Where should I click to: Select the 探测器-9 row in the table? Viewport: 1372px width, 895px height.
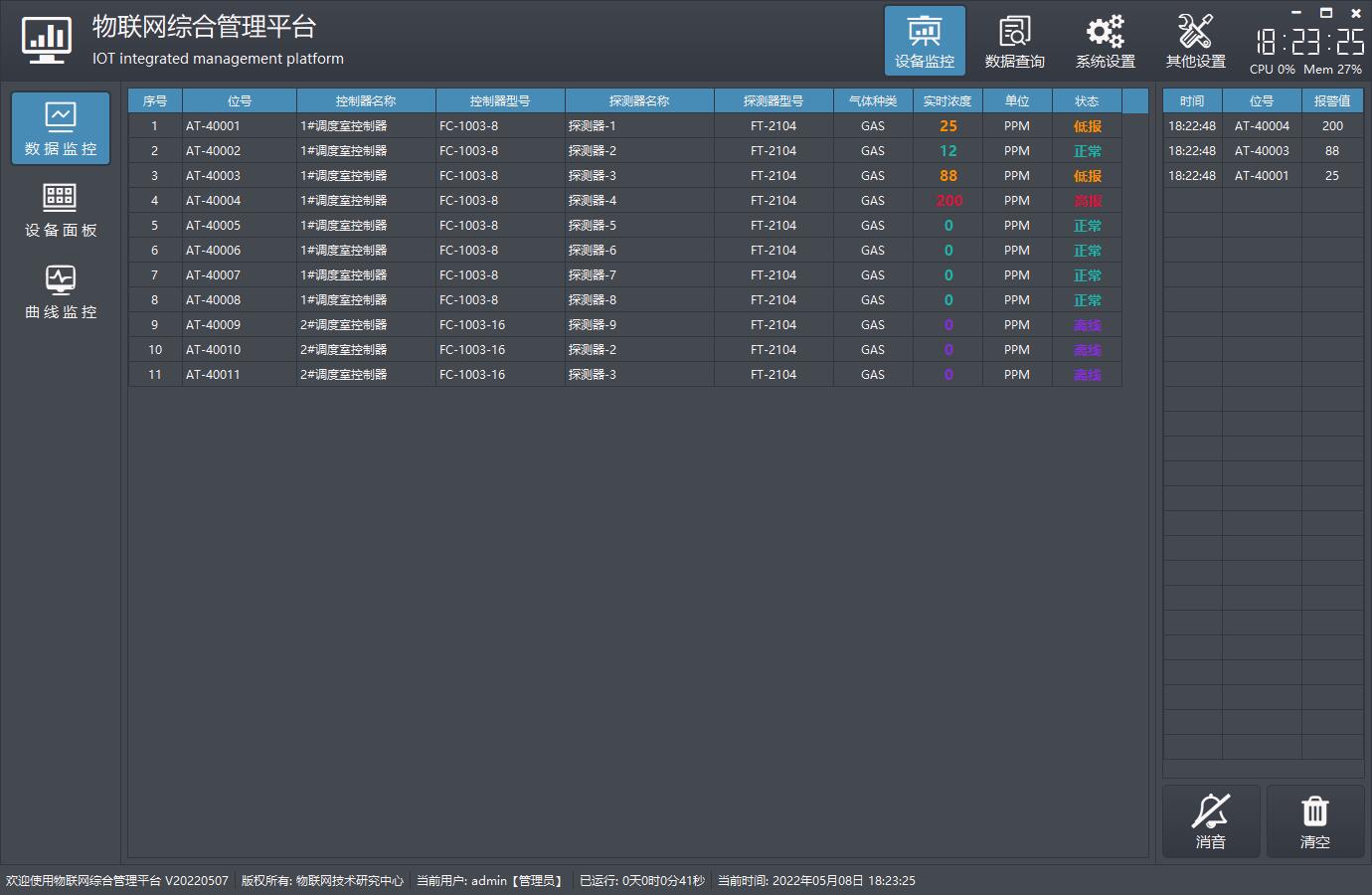pos(593,325)
